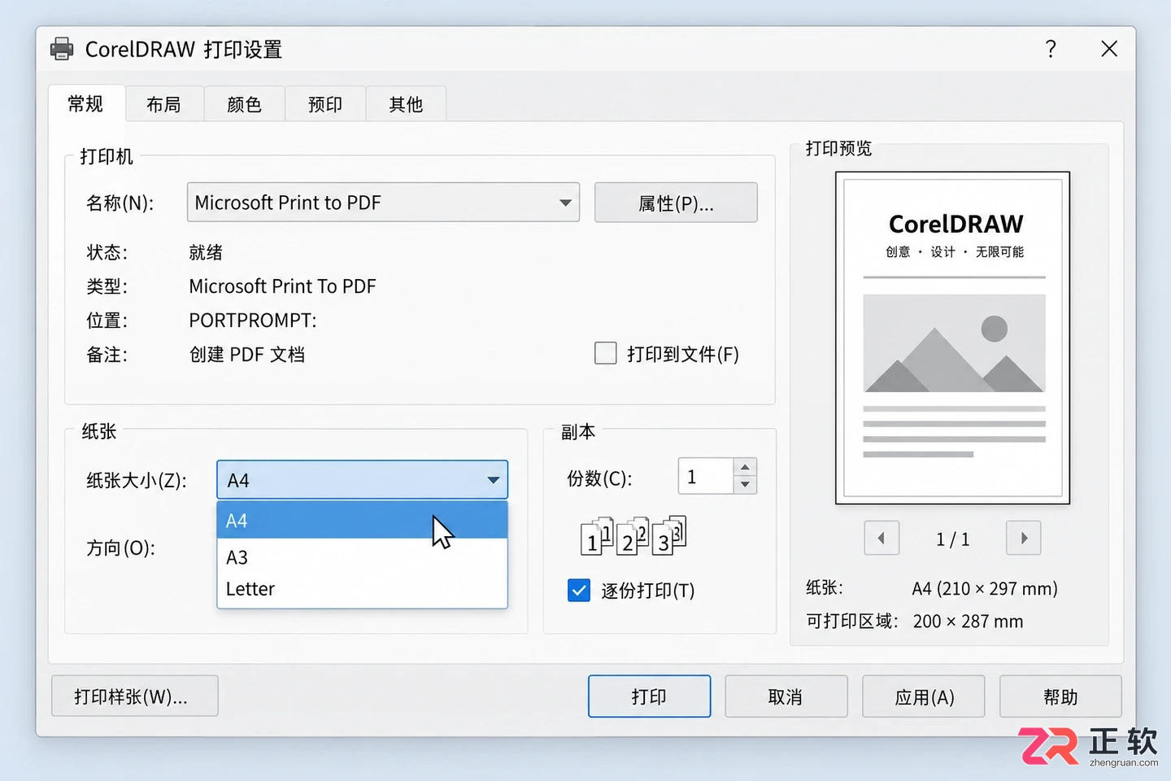Image resolution: width=1171 pixels, height=781 pixels.
Task: Click the 1 / 1 page indicator
Action: click(953, 539)
